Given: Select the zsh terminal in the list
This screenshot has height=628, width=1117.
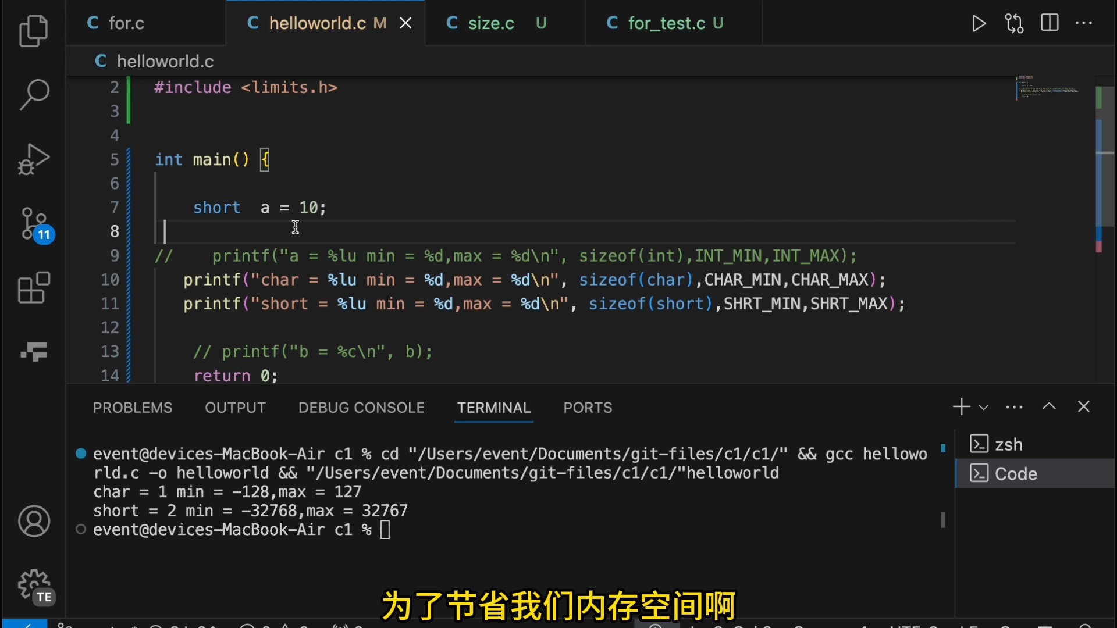Looking at the screenshot, I should click(x=1008, y=445).
